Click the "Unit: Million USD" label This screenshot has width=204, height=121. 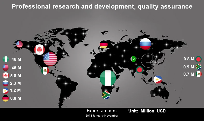coord(147,111)
